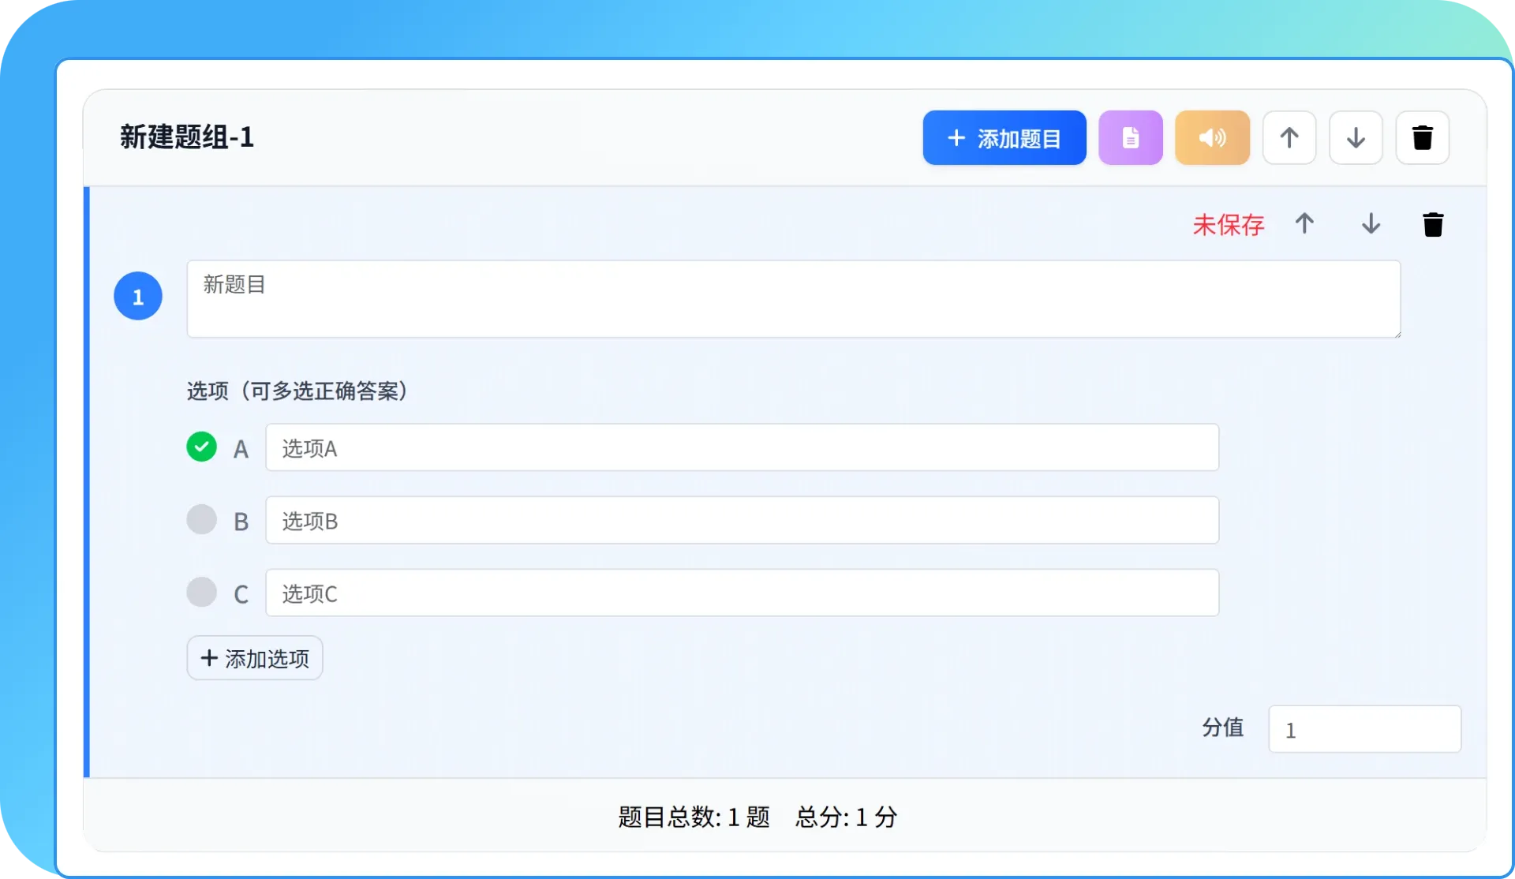Click the red 未保存 status label
Viewport: 1515px width, 879px height.
[1229, 225]
